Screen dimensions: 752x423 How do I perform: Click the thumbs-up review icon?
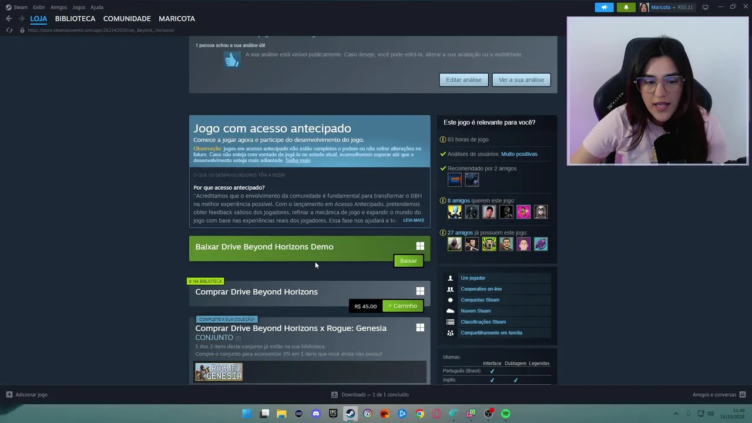coord(232,59)
